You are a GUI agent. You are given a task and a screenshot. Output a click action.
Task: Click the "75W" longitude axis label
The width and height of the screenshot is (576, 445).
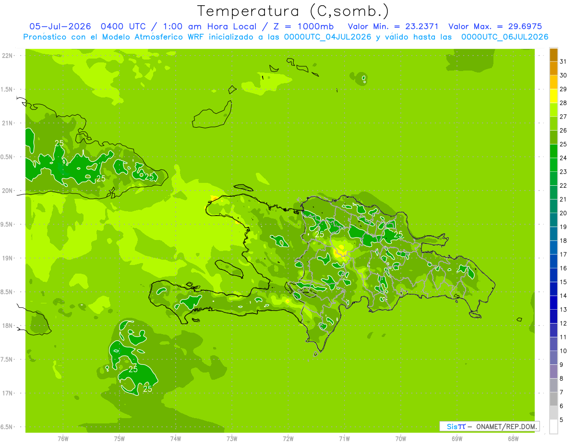point(119,439)
